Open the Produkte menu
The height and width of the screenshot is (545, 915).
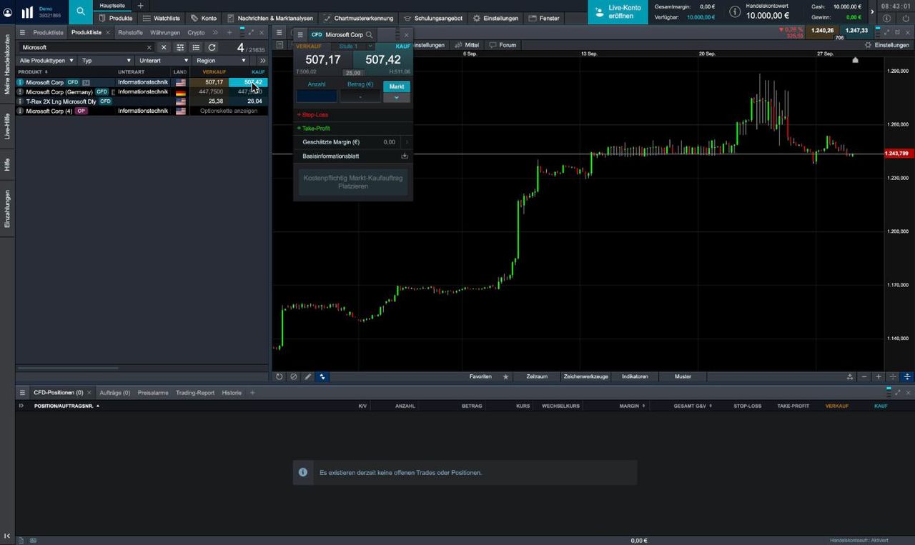point(115,18)
